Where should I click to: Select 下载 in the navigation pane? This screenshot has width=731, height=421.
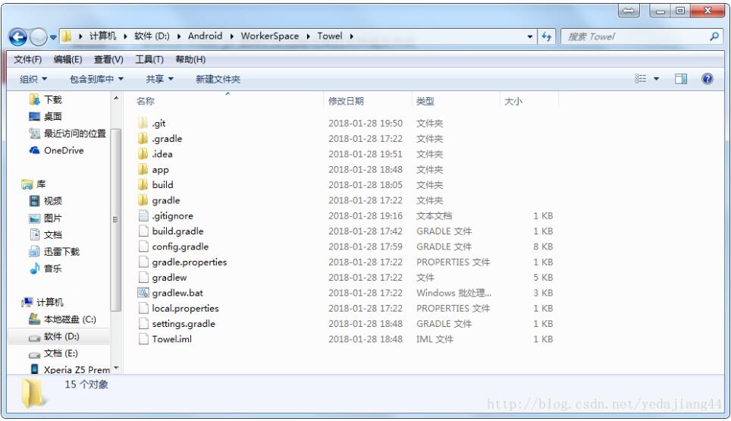tap(45, 100)
